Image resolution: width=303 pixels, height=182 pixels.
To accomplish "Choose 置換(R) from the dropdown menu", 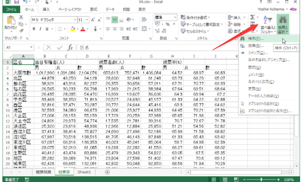I will click(256, 46).
